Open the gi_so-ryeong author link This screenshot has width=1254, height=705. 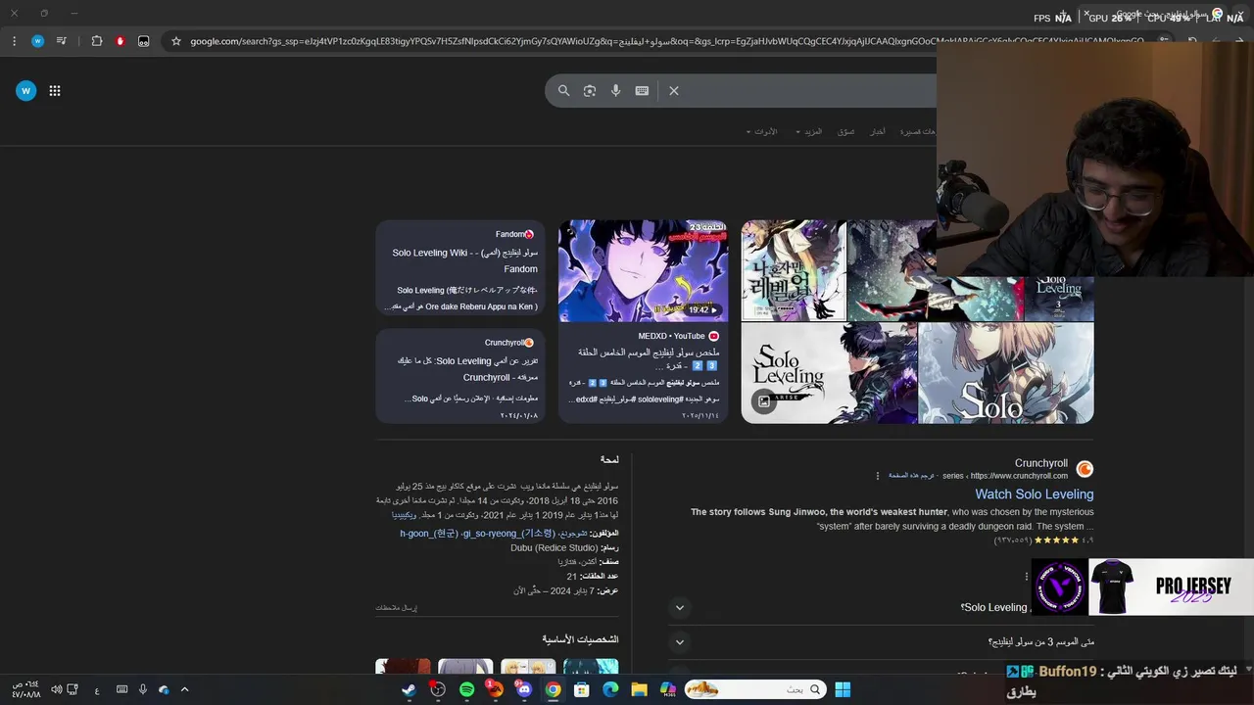pyautogui.click(x=509, y=534)
